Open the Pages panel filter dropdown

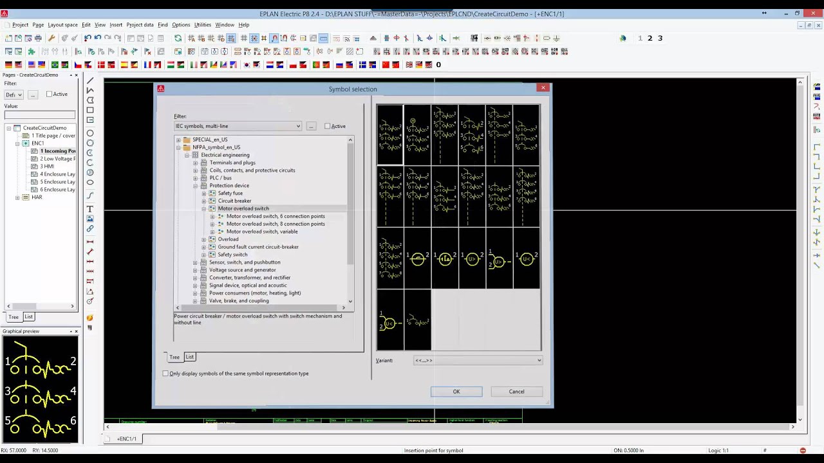coord(13,95)
